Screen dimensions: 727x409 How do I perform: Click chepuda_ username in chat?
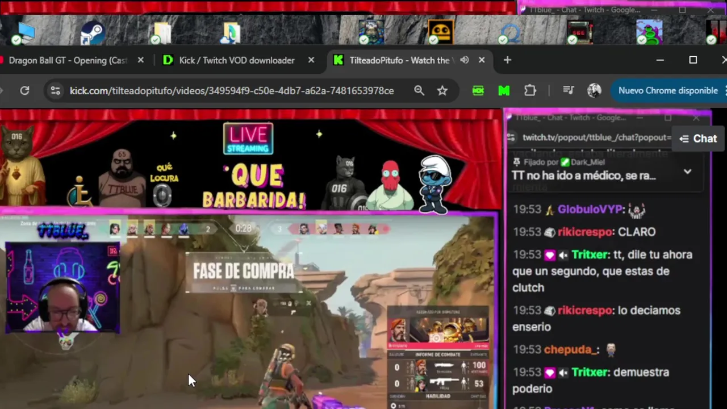click(571, 350)
